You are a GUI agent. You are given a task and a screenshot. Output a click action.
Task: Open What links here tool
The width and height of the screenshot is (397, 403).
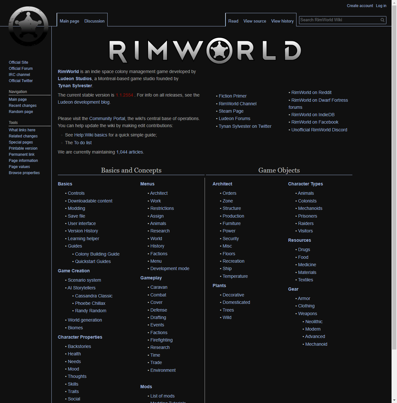pyautogui.click(x=22, y=130)
